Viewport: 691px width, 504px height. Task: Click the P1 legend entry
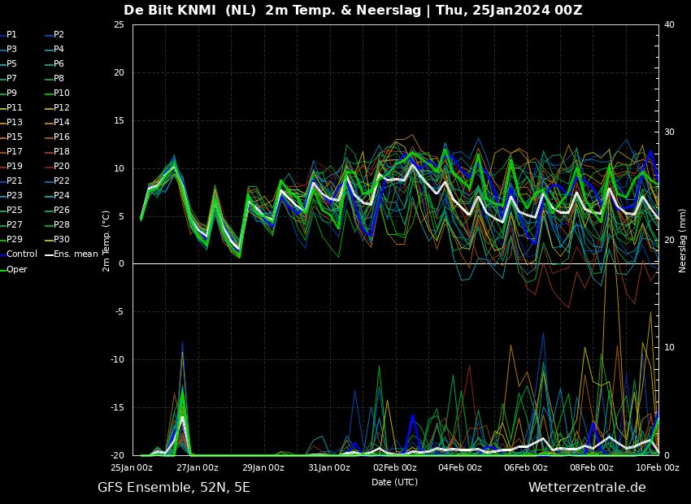[x=11, y=35]
